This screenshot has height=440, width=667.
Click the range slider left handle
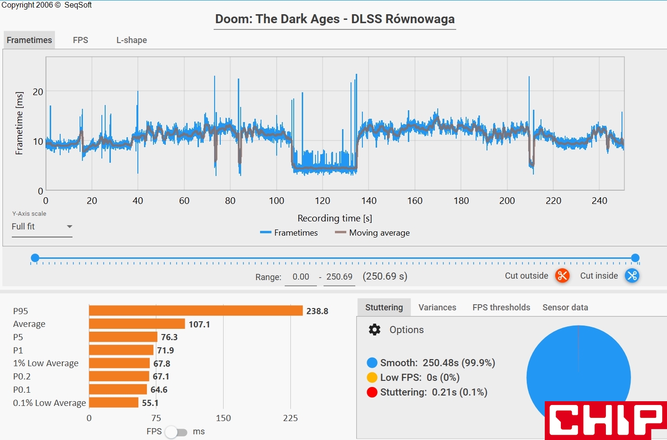point(35,258)
